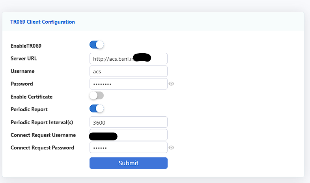Switch off the Periodic Report toggle

pos(97,108)
